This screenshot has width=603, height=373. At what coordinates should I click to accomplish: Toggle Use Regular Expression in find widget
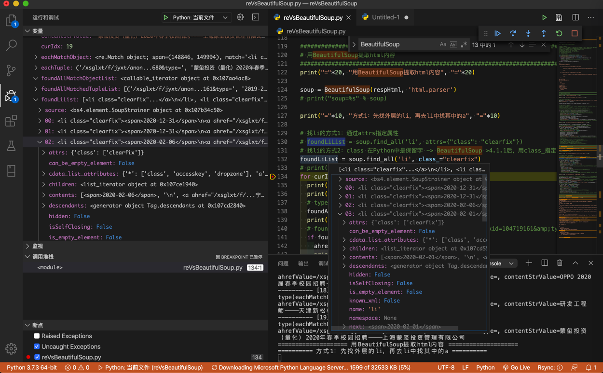pos(464,44)
